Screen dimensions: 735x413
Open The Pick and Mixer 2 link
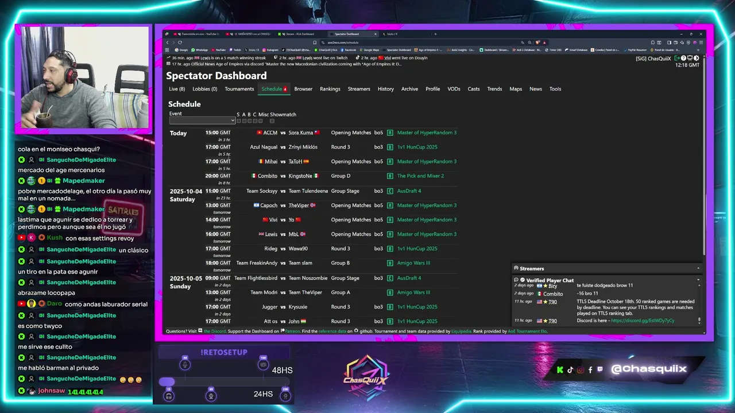coord(420,176)
